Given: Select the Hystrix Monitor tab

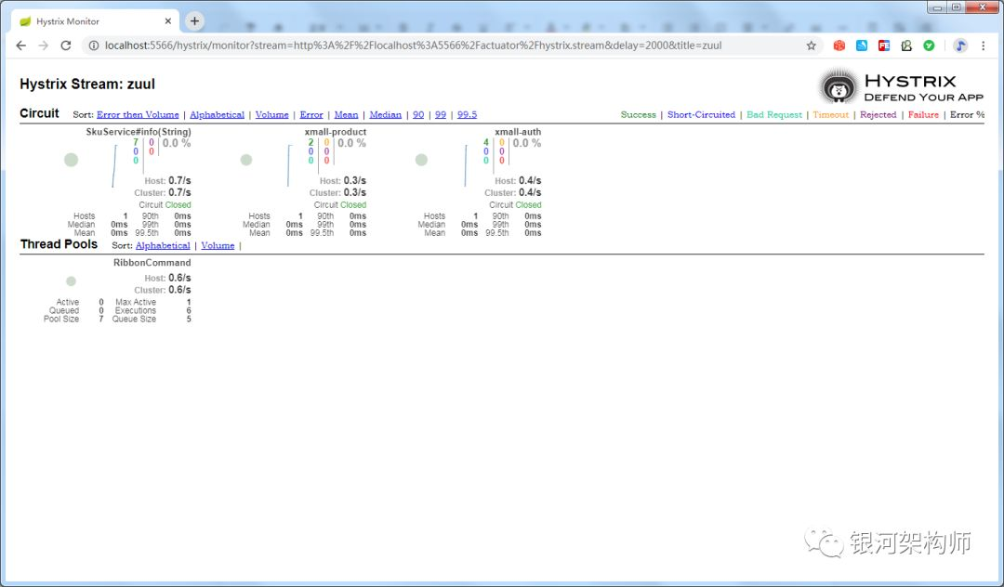Looking at the screenshot, I should pos(96,21).
